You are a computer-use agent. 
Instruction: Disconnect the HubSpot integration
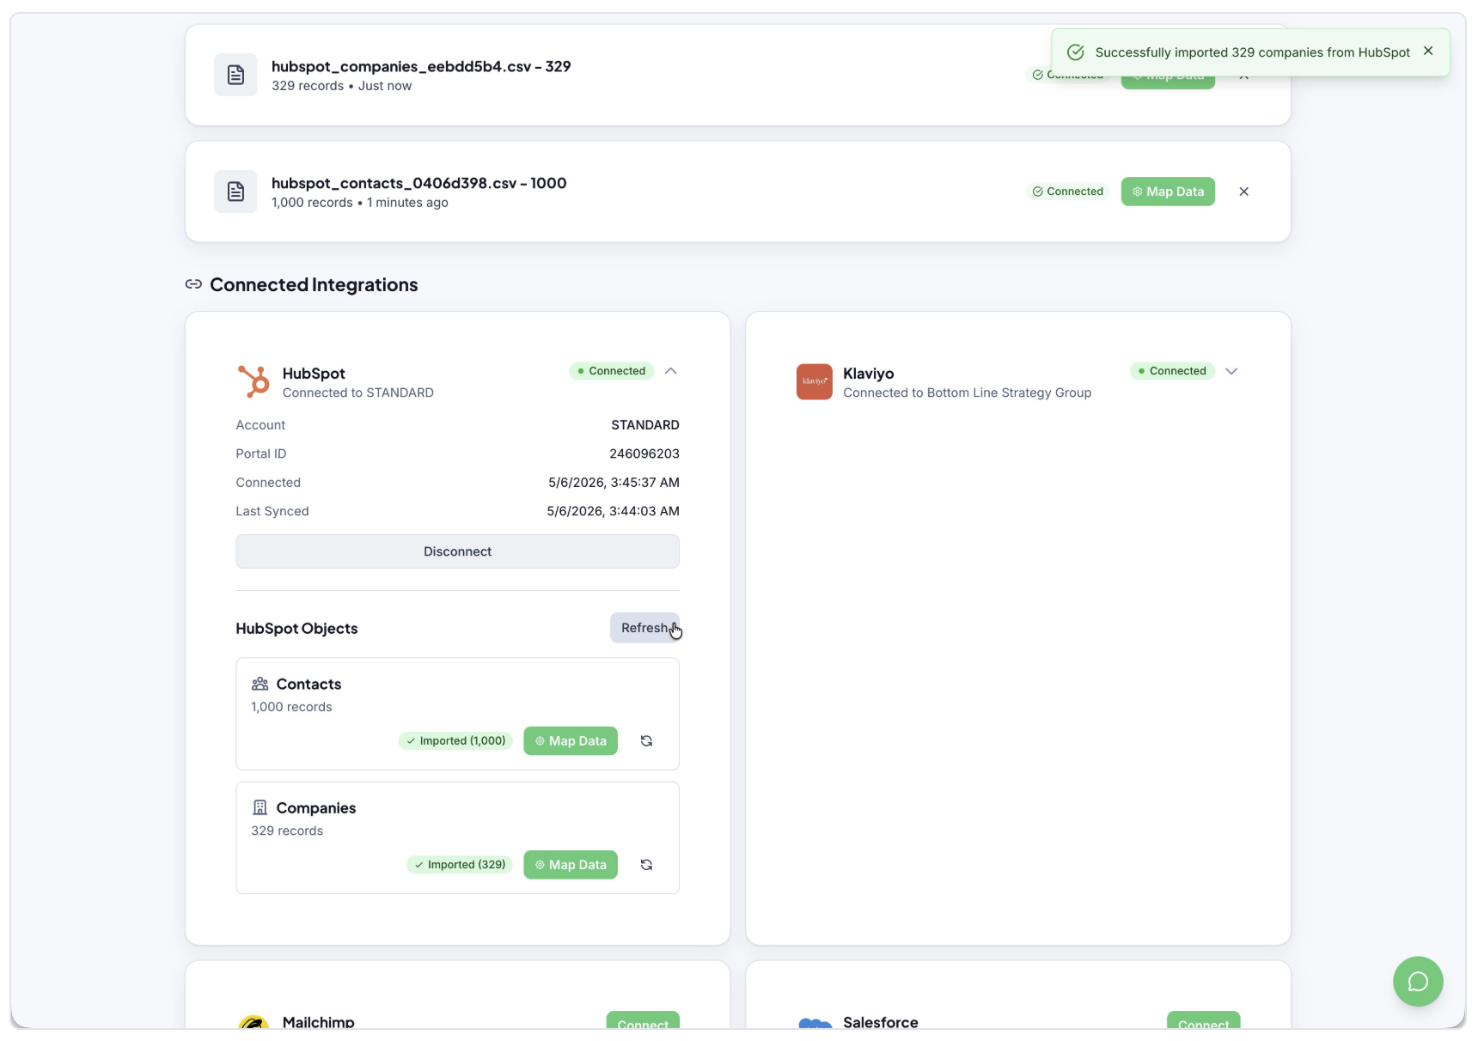pyautogui.click(x=457, y=551)
